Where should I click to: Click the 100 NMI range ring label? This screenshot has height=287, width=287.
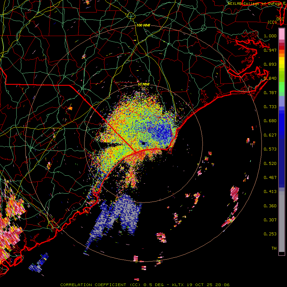[143, 25]
